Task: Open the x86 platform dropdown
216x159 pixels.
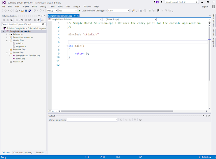Action: (67, 10)
